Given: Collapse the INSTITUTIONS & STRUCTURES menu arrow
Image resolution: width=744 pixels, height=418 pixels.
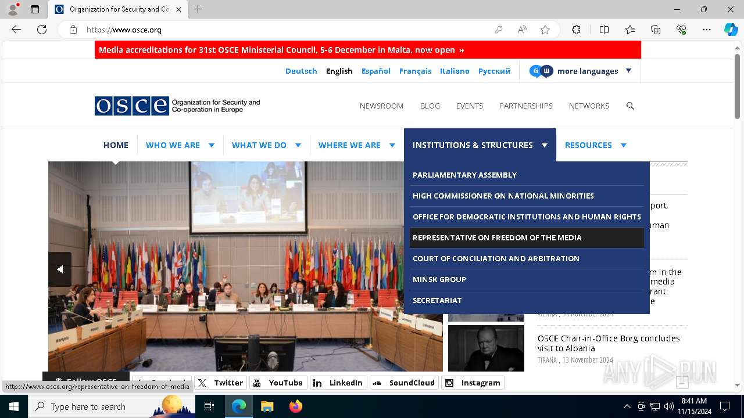Looking at the screenshot, I should [x=545, y=145].
